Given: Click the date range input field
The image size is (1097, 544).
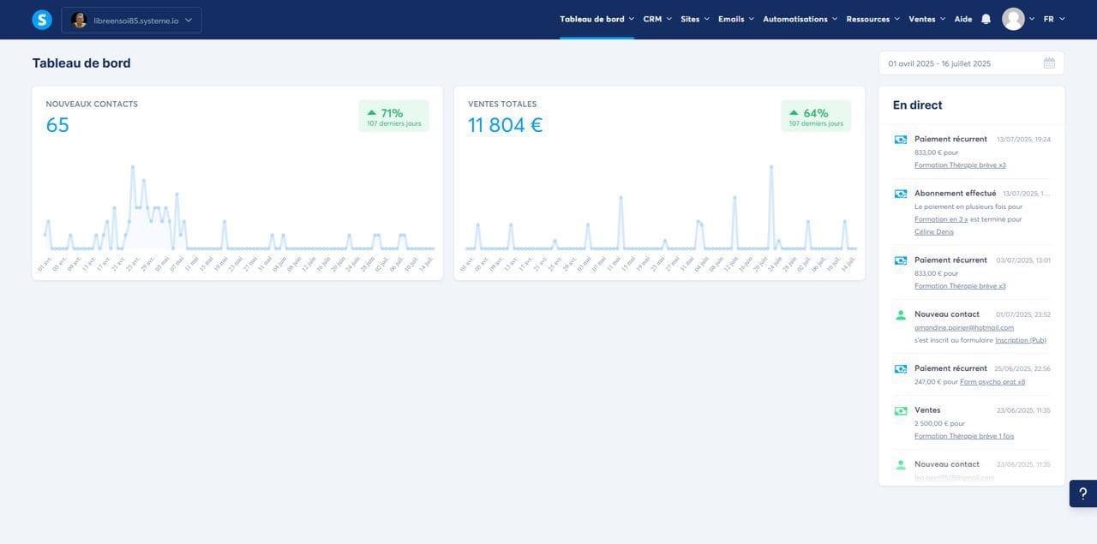Looking at the screenshot, I should (x=971, y=63).
